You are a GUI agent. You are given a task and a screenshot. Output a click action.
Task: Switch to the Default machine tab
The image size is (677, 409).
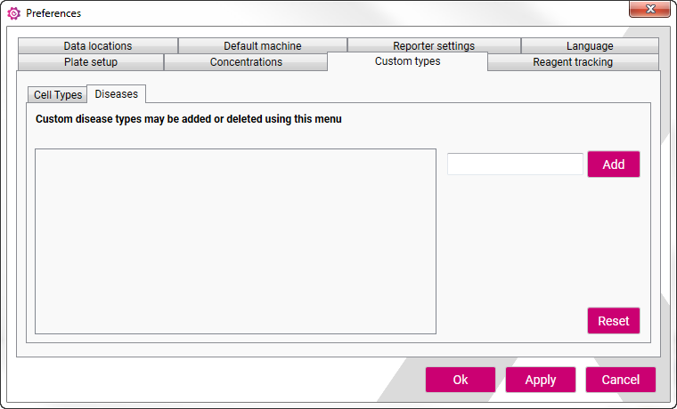263,45
